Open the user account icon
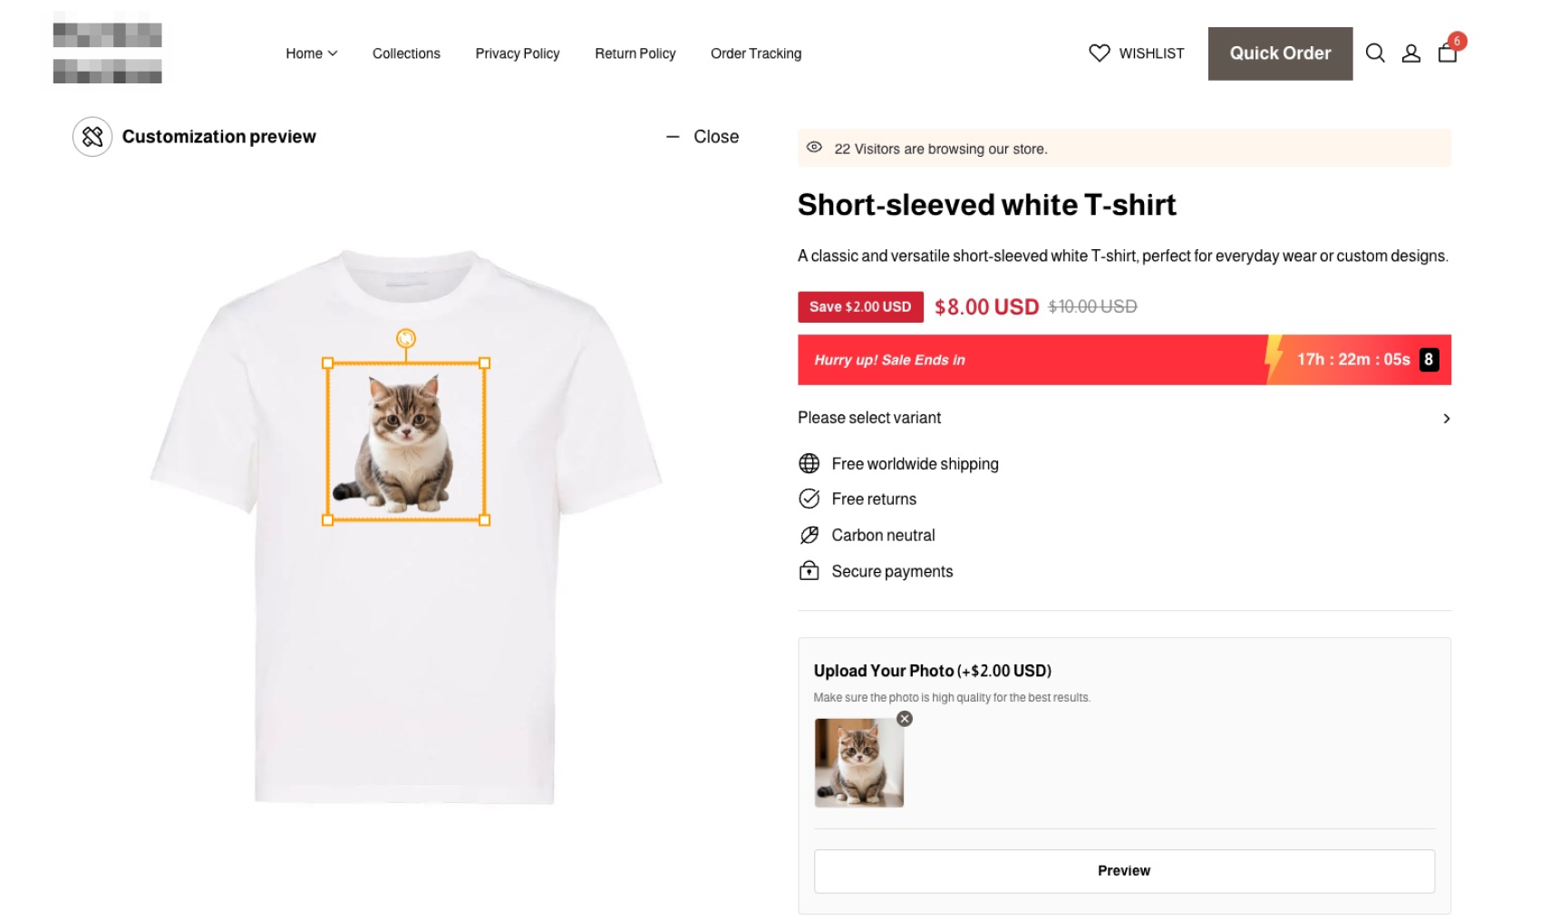 coord(1410,53)
